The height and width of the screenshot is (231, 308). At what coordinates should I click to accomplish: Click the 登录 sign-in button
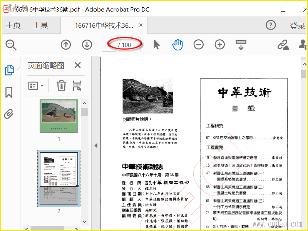297,26
